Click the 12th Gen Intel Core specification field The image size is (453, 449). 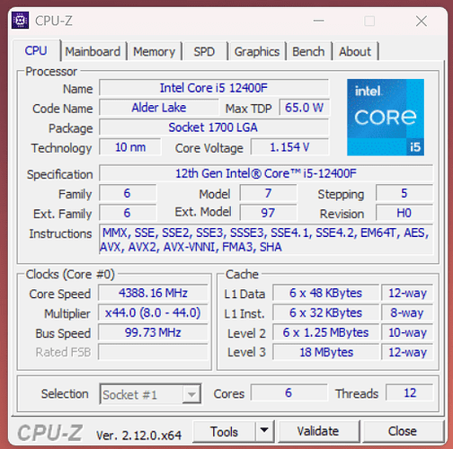click(x=266, y=173)
